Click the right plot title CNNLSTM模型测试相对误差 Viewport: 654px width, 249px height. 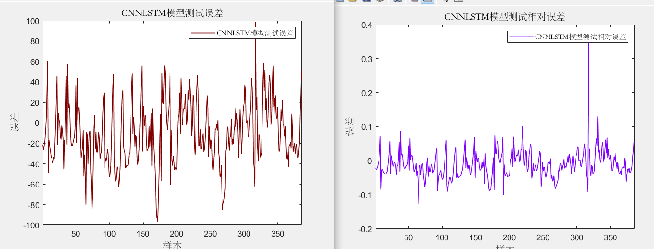pyautogui.click(x=505, y=17)
